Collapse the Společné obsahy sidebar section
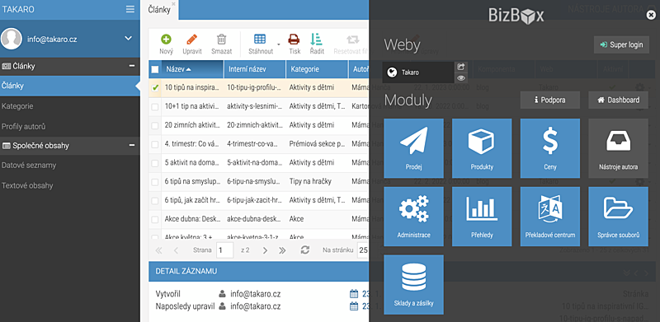The image size is (660, 322). click(x=132, y=146)
